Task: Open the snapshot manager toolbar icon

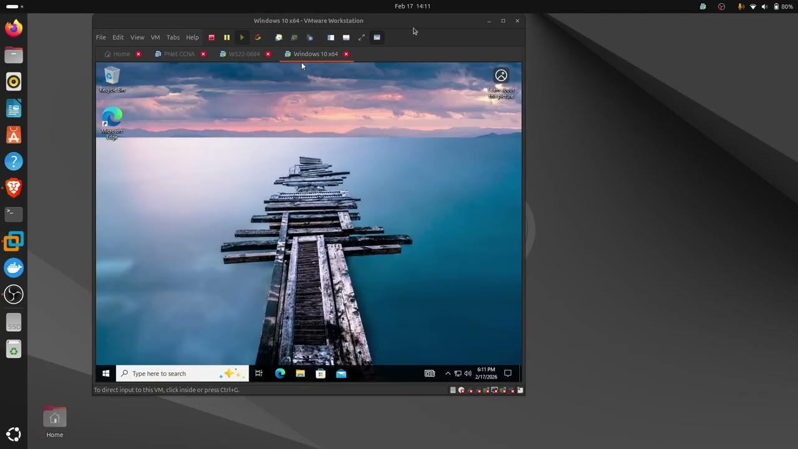Action: [x=310, y=37]
